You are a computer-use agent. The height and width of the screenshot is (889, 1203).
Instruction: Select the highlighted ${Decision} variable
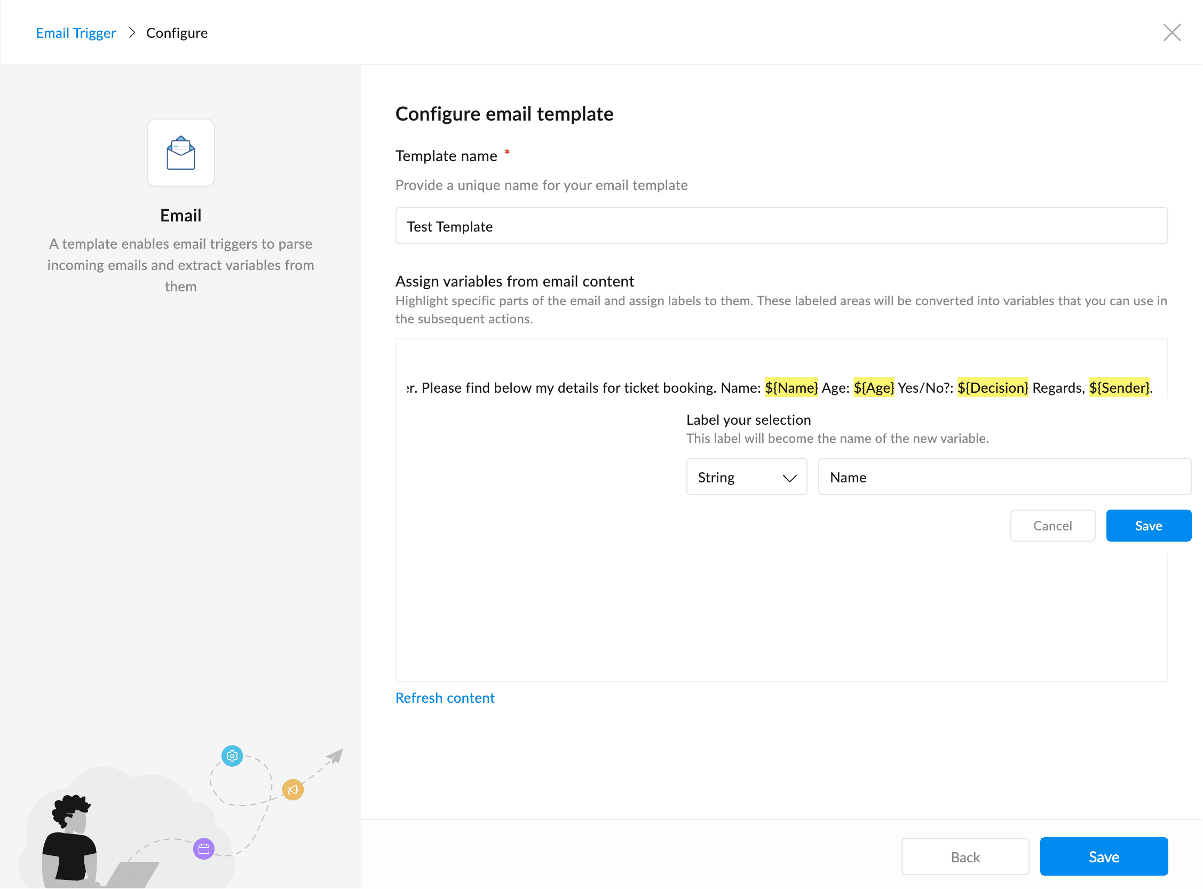click(x=993, y=387)
